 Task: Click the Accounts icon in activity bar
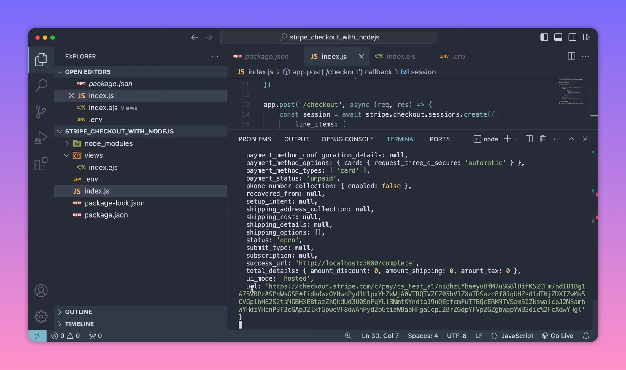tap(41, 291)
